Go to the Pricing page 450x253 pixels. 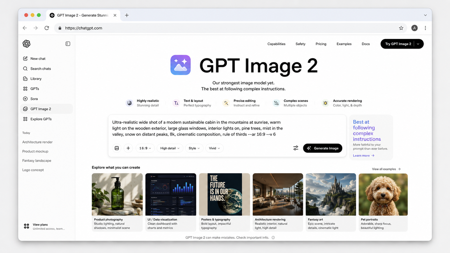click(321, 44)
